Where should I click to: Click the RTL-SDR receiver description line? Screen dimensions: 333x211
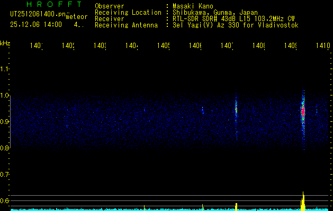click(230, 19)
